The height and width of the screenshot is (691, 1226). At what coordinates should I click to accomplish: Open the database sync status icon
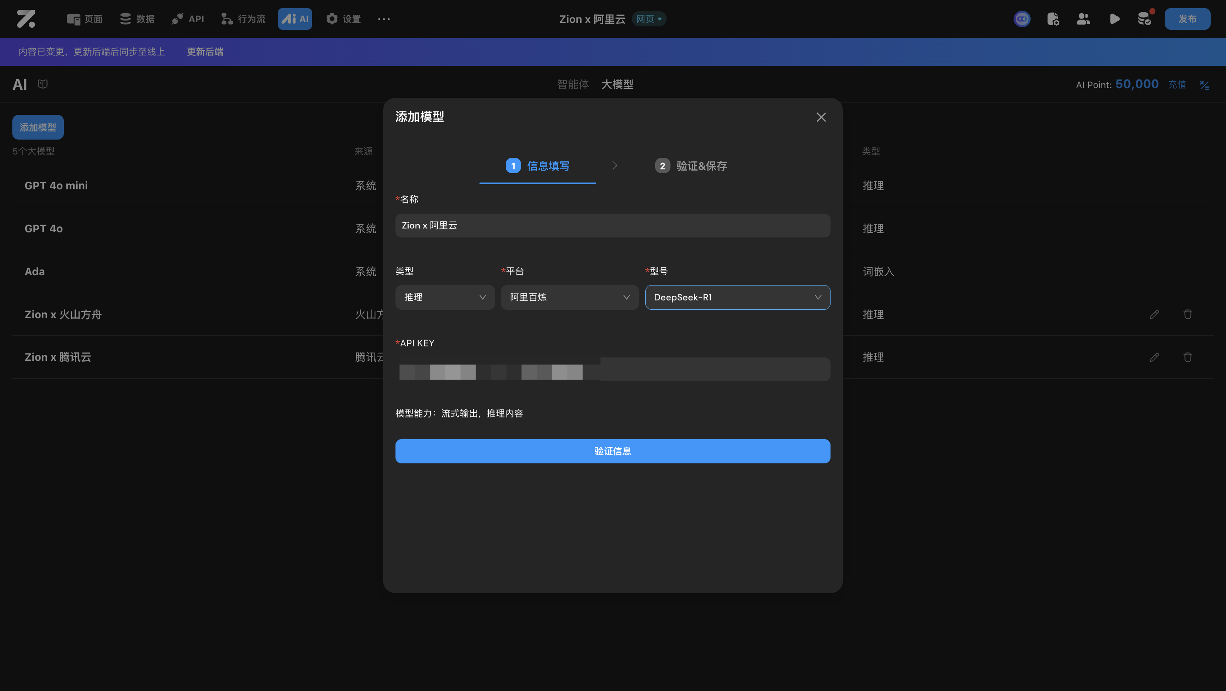pyautogui.click(x=1145, y=19)
